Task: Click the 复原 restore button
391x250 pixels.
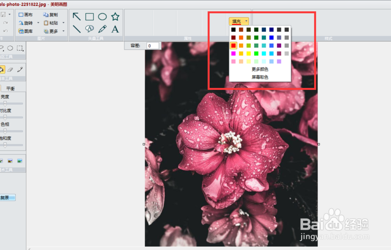Action: coord(7,198)
